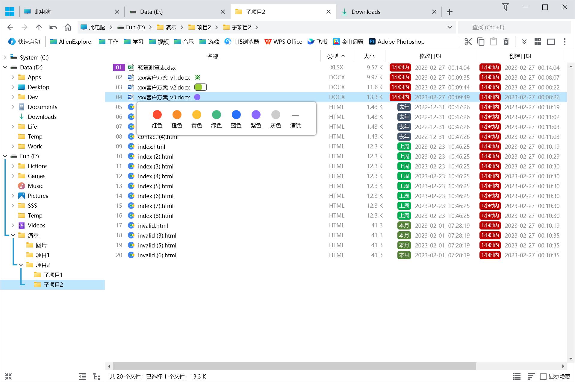575x383 pixels.
Task: Open the address bar history dropdown
Action: click(x=450, y=27)
